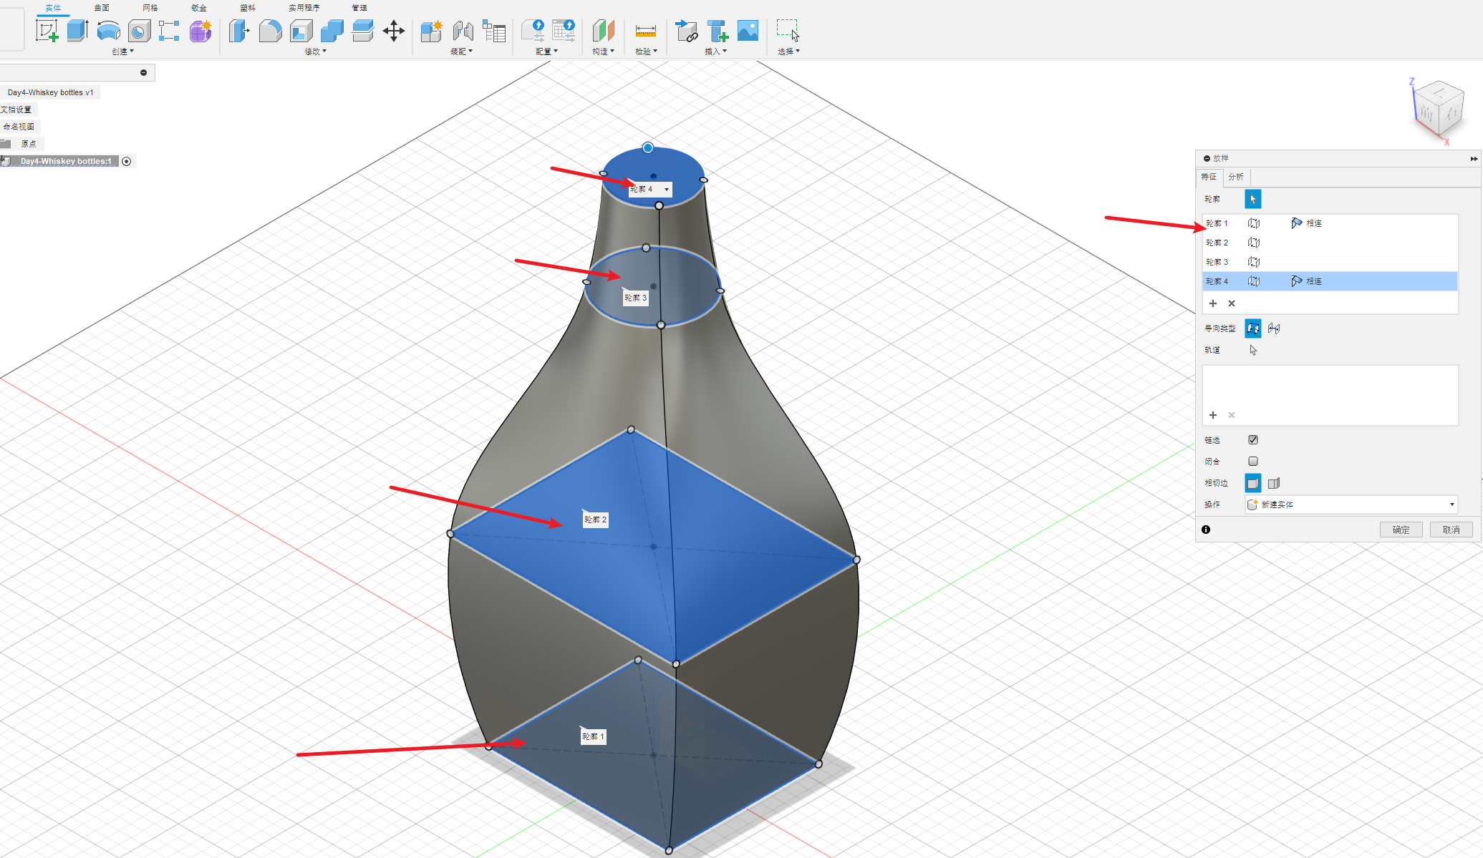Image resolution: width=1483 pixels, height=858 pixels.
Task: Toggle visibility radio of Day4-Whiskey bottles:1
Action: coord(127,161)
